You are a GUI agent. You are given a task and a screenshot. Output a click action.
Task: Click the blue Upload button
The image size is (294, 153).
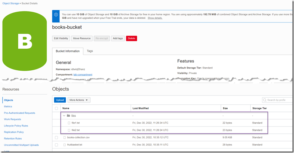click(60, 100)
